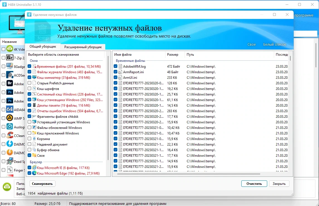This screenshot has height=206, width=319.
Task: Click Временные файлы group header in file list
Action: point(130,61)
